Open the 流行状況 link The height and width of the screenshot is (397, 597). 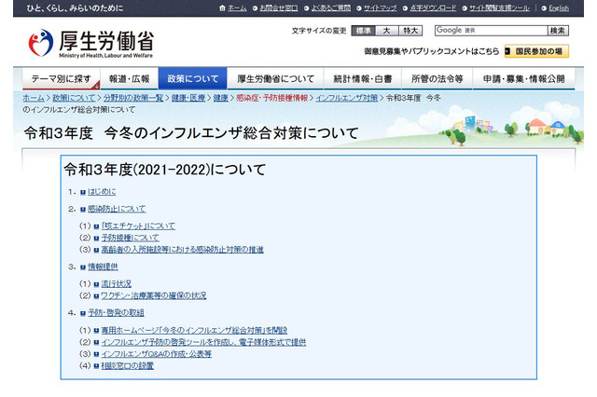(116, 284)
